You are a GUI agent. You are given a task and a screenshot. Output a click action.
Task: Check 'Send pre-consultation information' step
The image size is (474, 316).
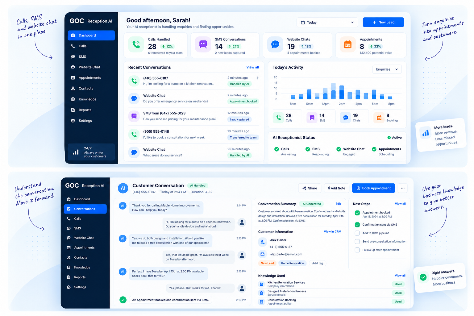357,241
